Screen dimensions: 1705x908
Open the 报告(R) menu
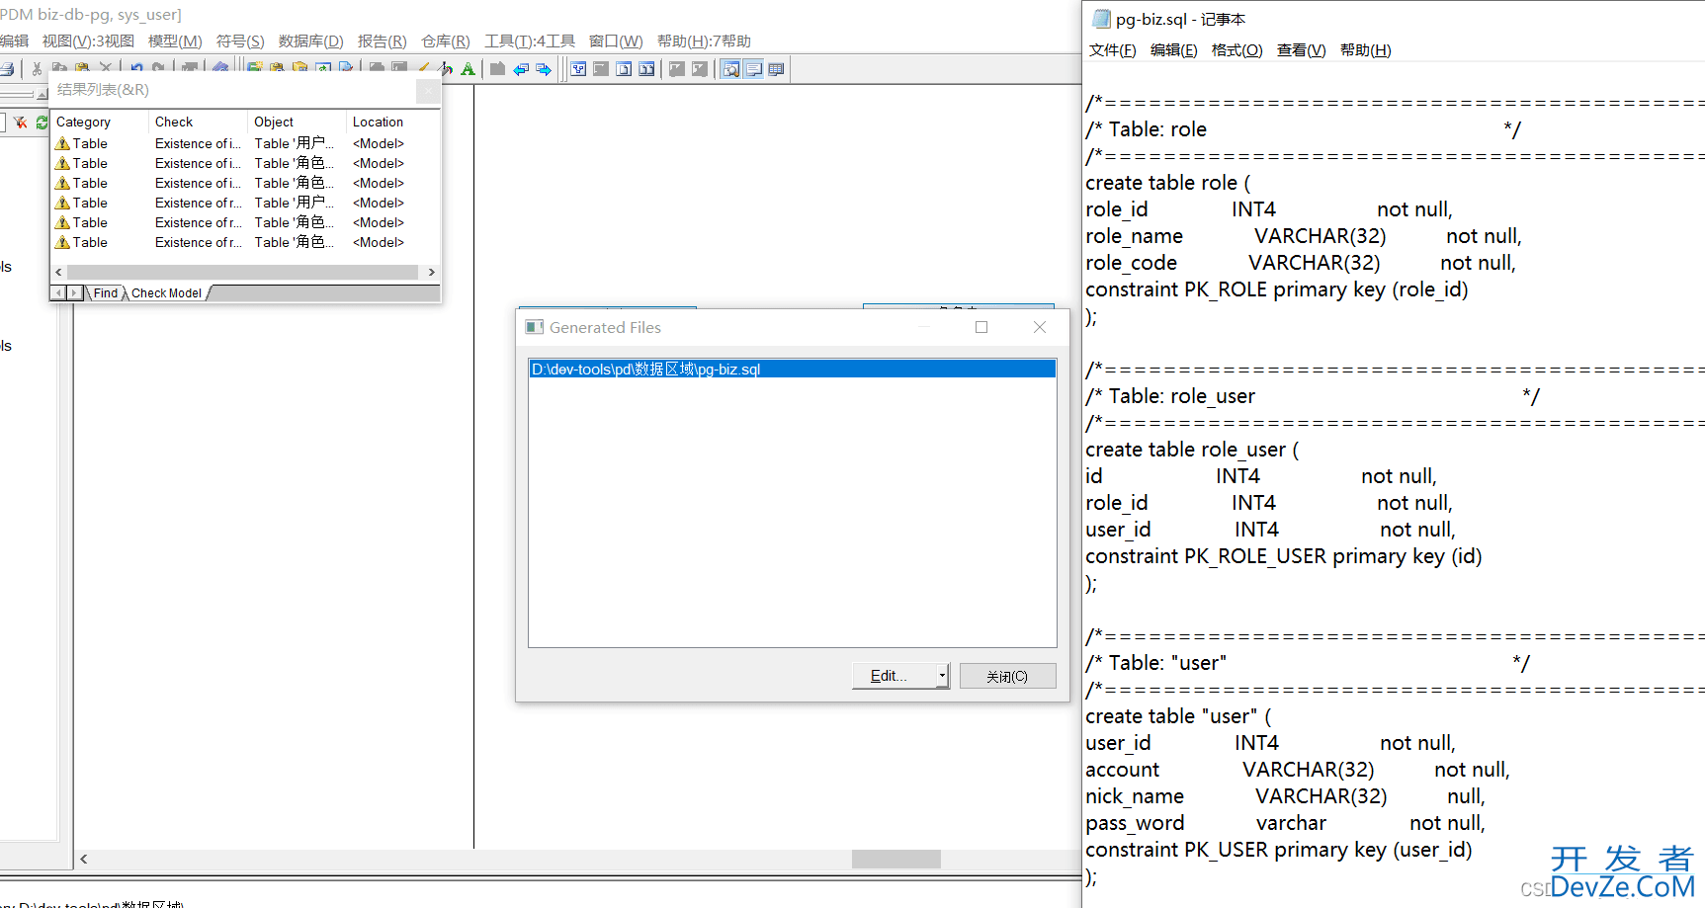click(x=382, y=41)
